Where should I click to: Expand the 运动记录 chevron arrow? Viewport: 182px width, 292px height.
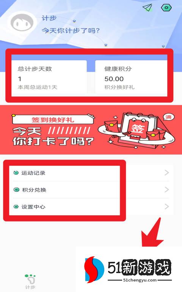click(x=167, y=173)
